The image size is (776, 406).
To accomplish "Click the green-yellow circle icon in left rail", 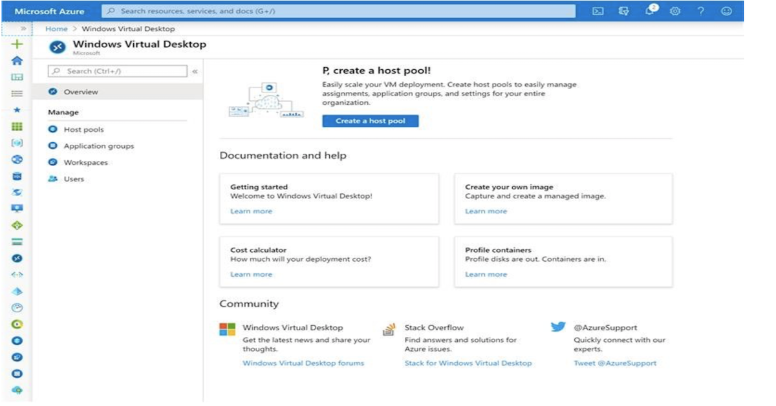I will [17, 325].
